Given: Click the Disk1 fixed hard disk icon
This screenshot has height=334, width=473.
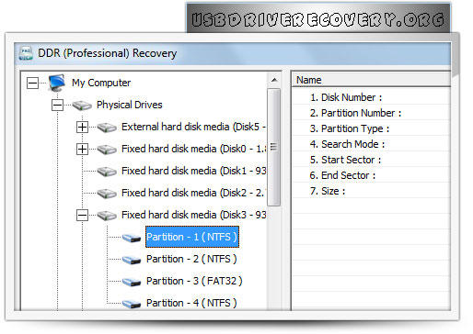Looking at the screenshot, I should coord(107,172).
